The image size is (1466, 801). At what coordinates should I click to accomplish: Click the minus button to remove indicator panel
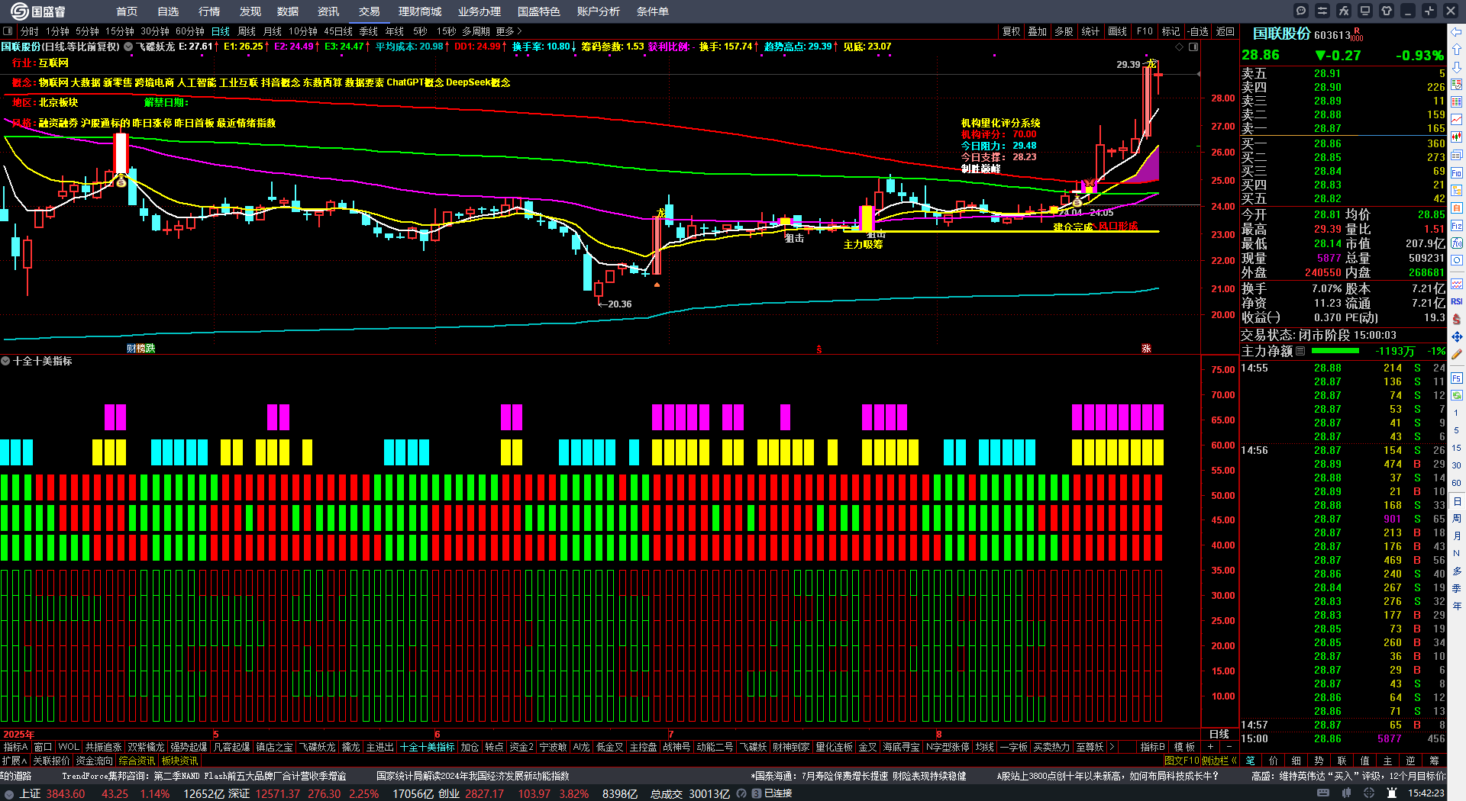(x=1229, y=747)
